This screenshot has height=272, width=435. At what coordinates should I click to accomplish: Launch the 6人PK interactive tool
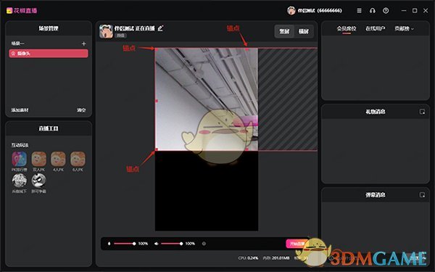[x=78, y=162]
